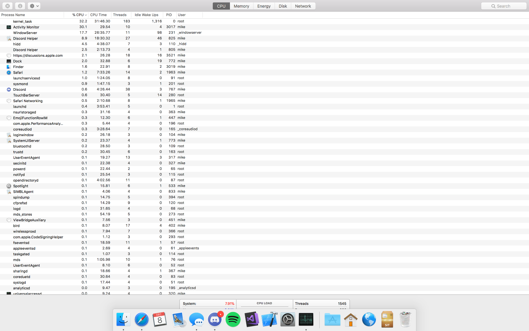Open Spotify from the Dock

pos(233,320)
